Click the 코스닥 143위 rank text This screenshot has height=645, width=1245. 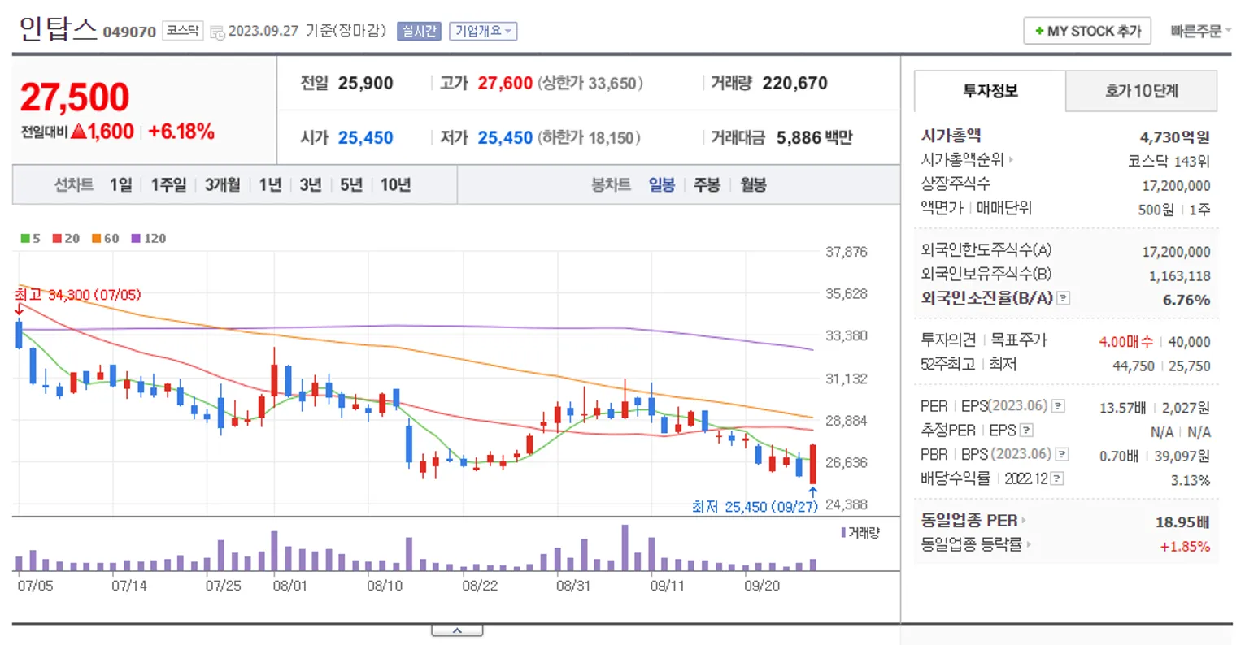1169,162
